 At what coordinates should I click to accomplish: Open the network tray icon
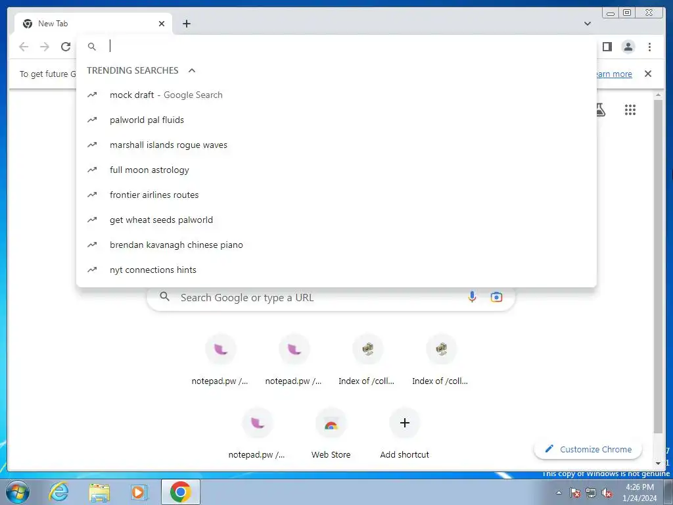(591, 493)
